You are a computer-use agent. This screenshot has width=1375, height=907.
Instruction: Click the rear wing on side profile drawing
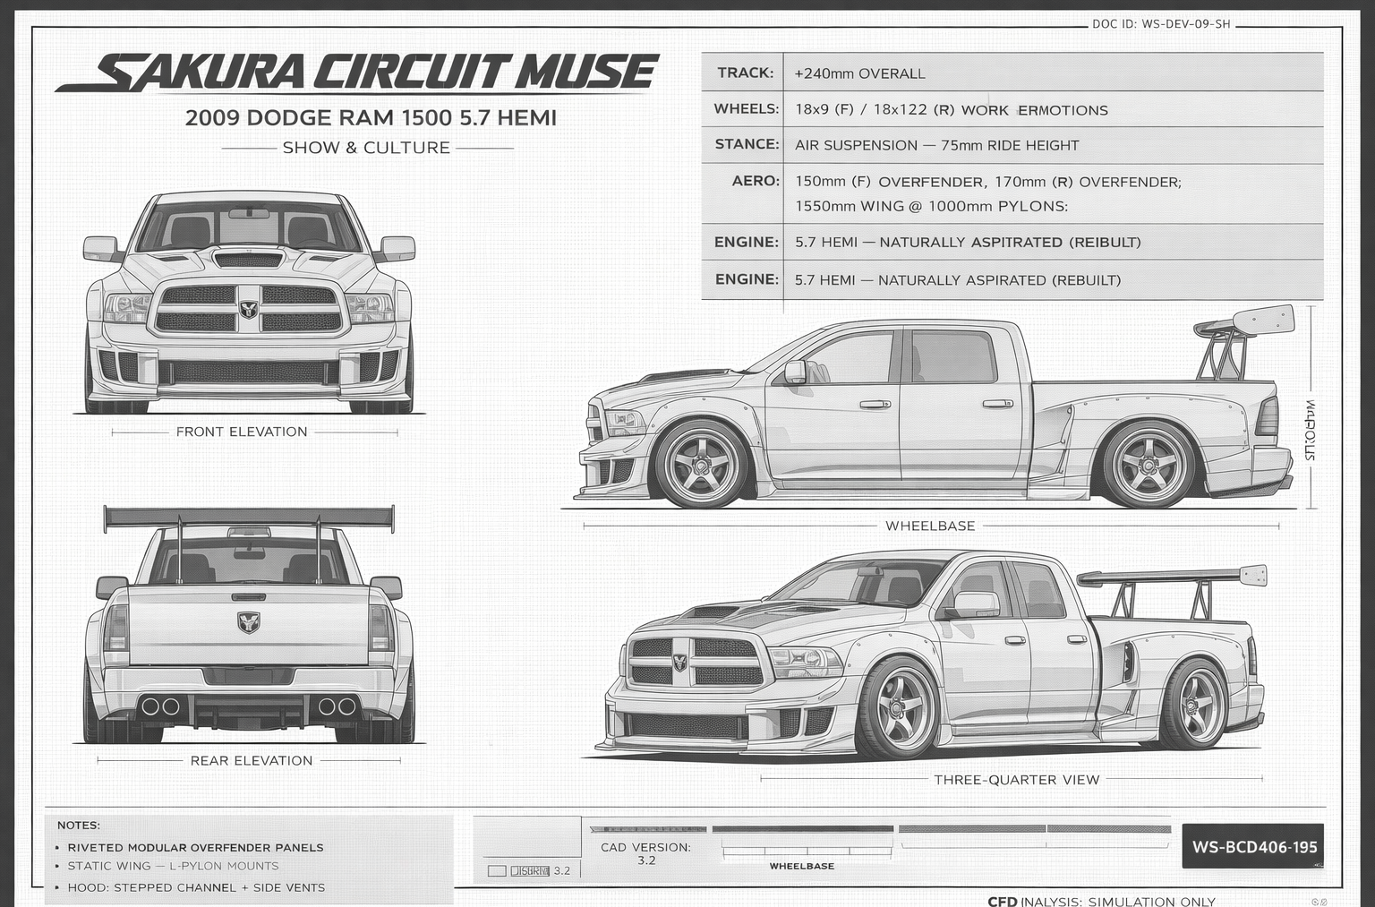point(1244,343)
